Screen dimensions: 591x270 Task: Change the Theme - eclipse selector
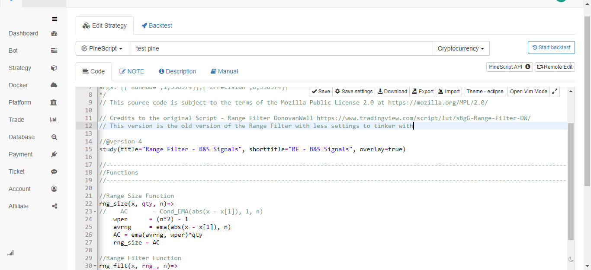click(x=485, y=92)
